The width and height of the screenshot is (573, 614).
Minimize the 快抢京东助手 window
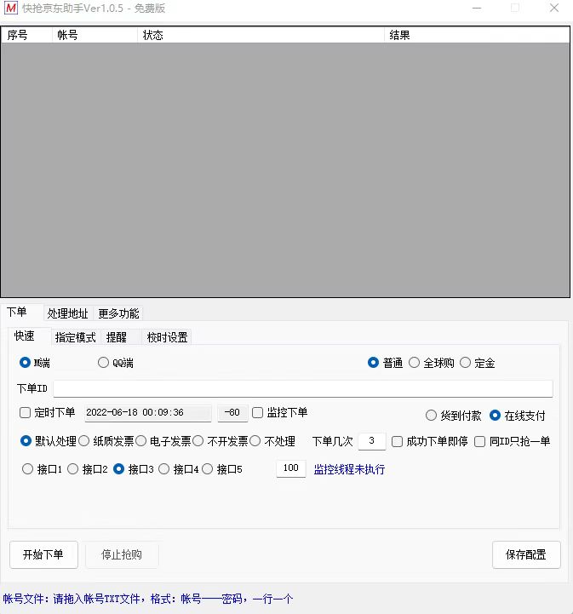477,8
